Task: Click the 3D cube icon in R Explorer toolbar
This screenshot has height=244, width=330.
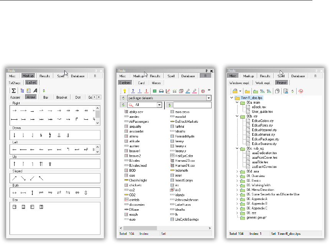Action: pyautogui.click(x=181, y=91)
